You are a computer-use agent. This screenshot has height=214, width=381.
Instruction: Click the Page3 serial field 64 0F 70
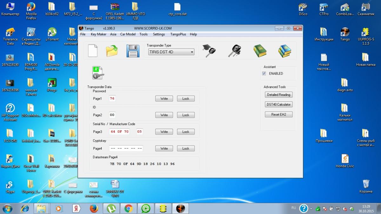coord(120,132)
